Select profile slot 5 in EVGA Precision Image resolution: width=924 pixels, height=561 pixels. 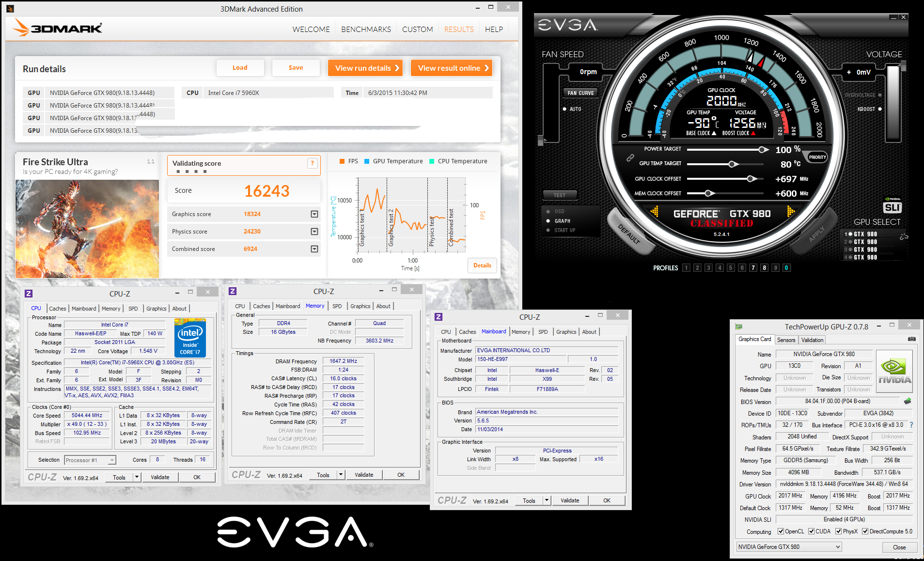click(x=731, y=268)
